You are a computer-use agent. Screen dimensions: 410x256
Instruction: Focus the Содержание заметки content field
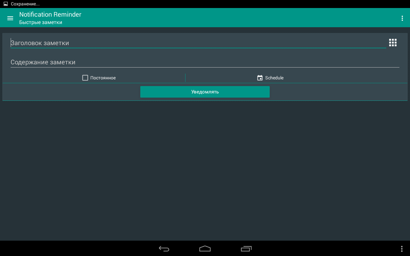tap(205, 62)
